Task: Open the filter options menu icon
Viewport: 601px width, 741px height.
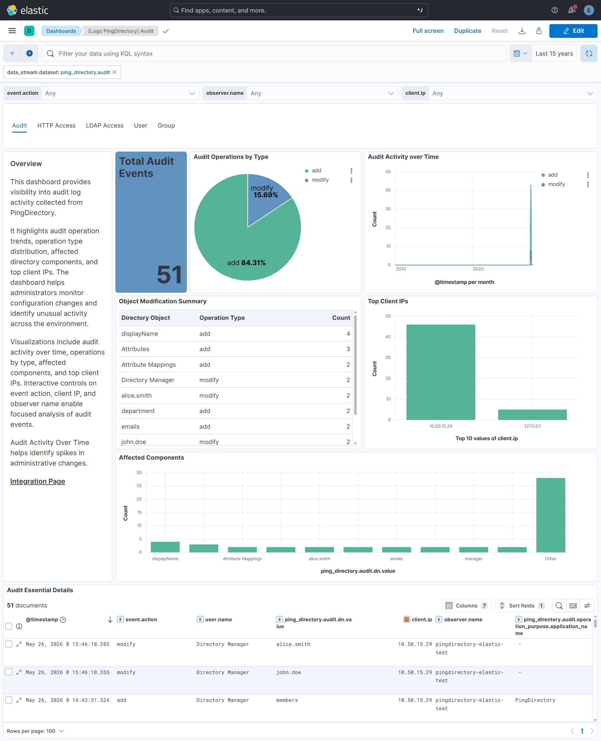Action: tap(12, 53)
